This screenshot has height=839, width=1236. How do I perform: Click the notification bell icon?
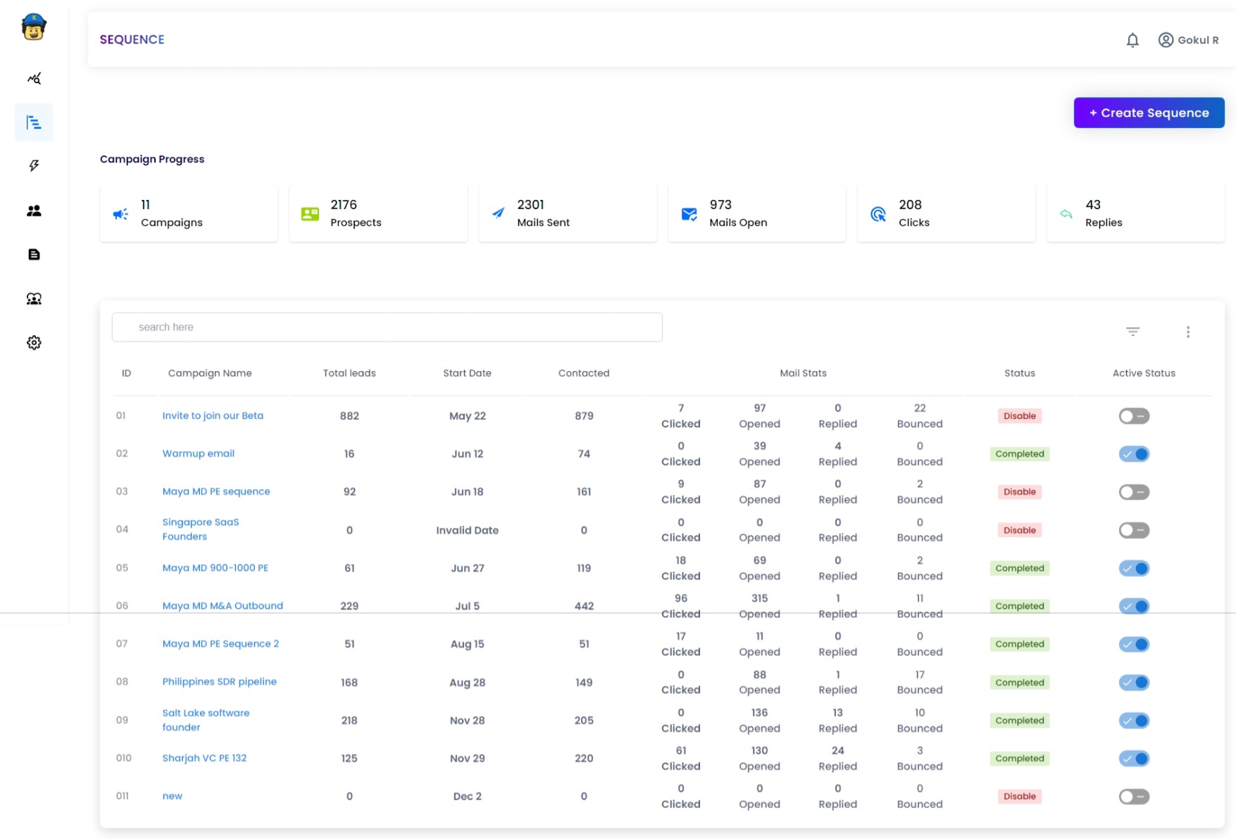tap(1132, 40)
